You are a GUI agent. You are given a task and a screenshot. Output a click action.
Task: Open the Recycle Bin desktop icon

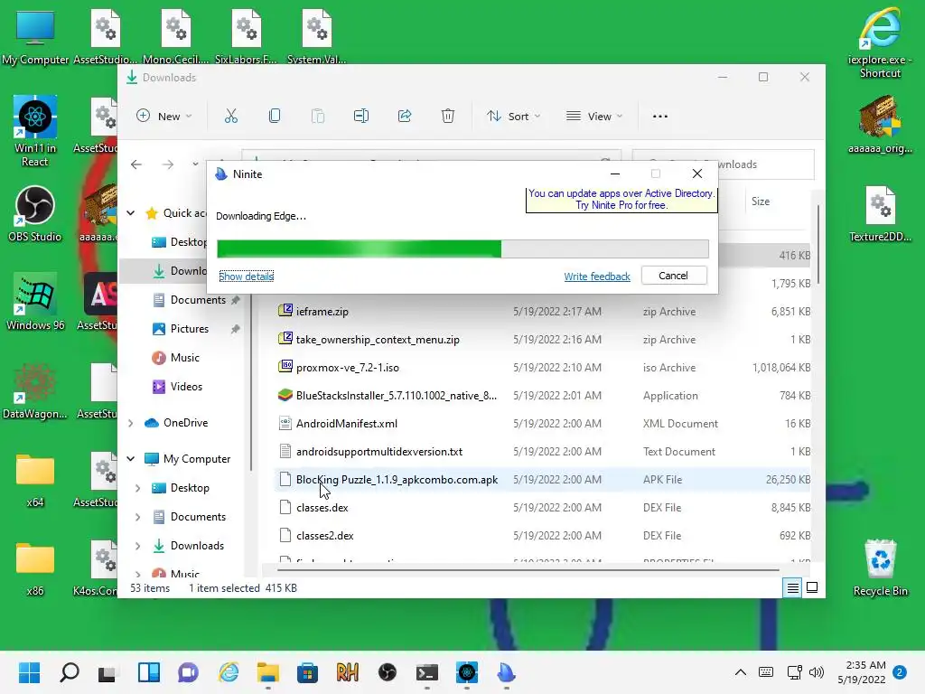[x=880, y=567]
